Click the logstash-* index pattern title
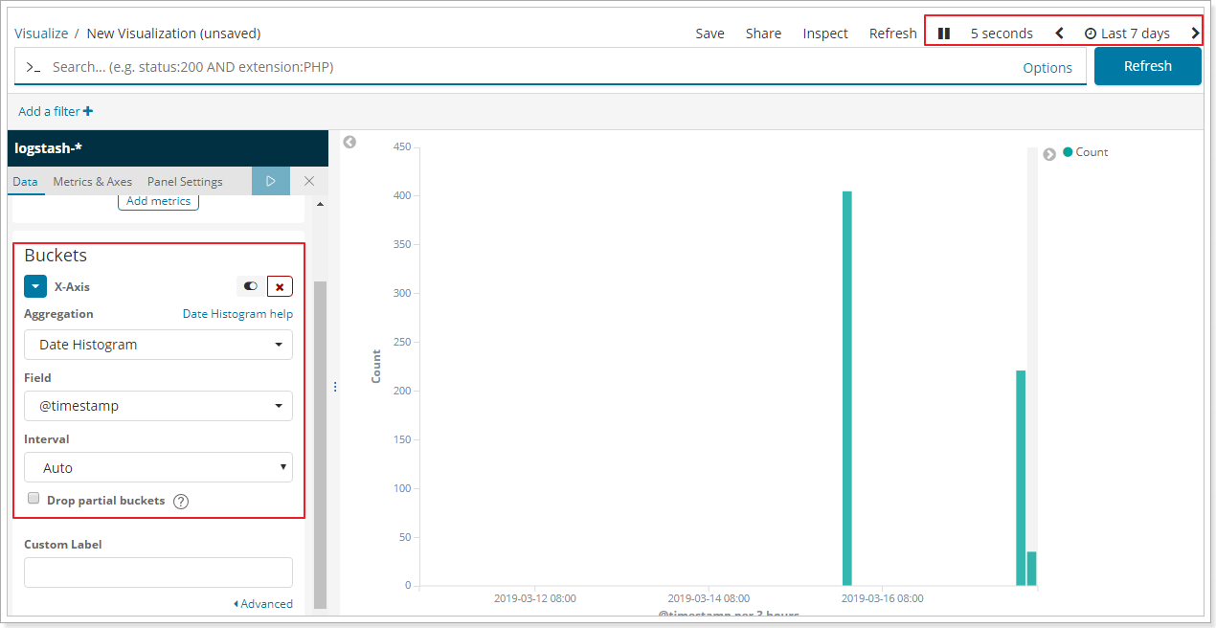Screen dimensions: 1216x628 (x=49, y=148)
